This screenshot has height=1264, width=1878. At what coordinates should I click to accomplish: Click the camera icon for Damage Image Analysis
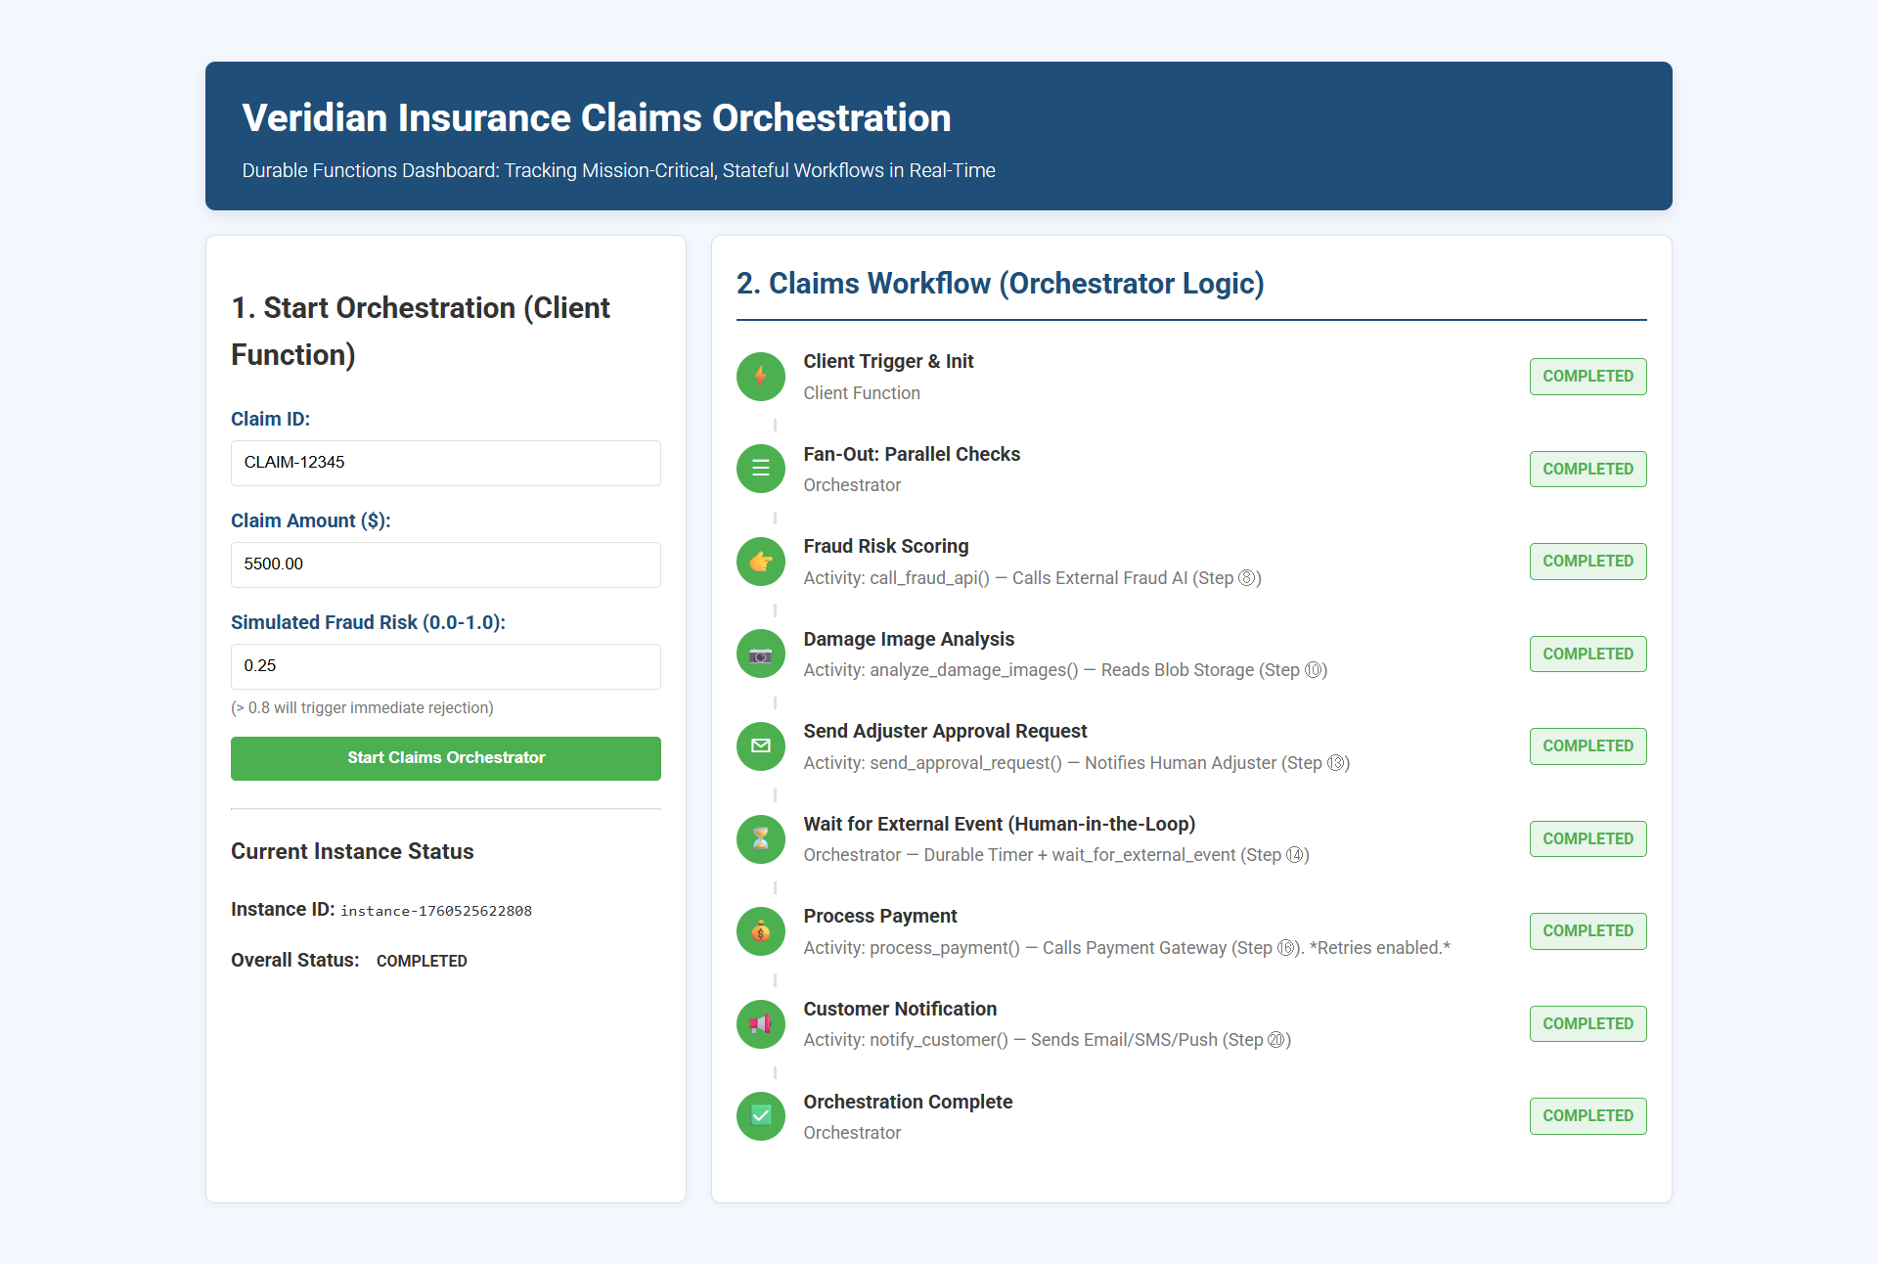tap(760, 654)
